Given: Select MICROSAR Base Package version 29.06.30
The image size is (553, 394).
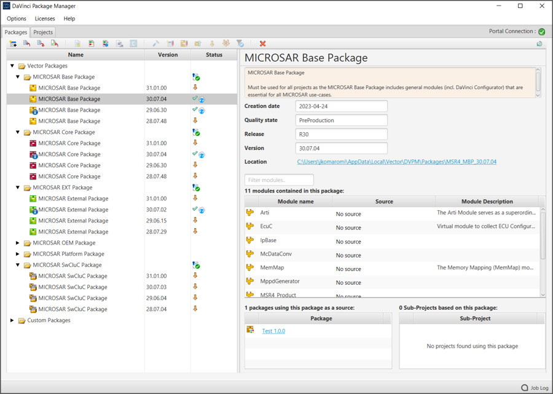Looking at the screenshot, I should pos(122,110).
